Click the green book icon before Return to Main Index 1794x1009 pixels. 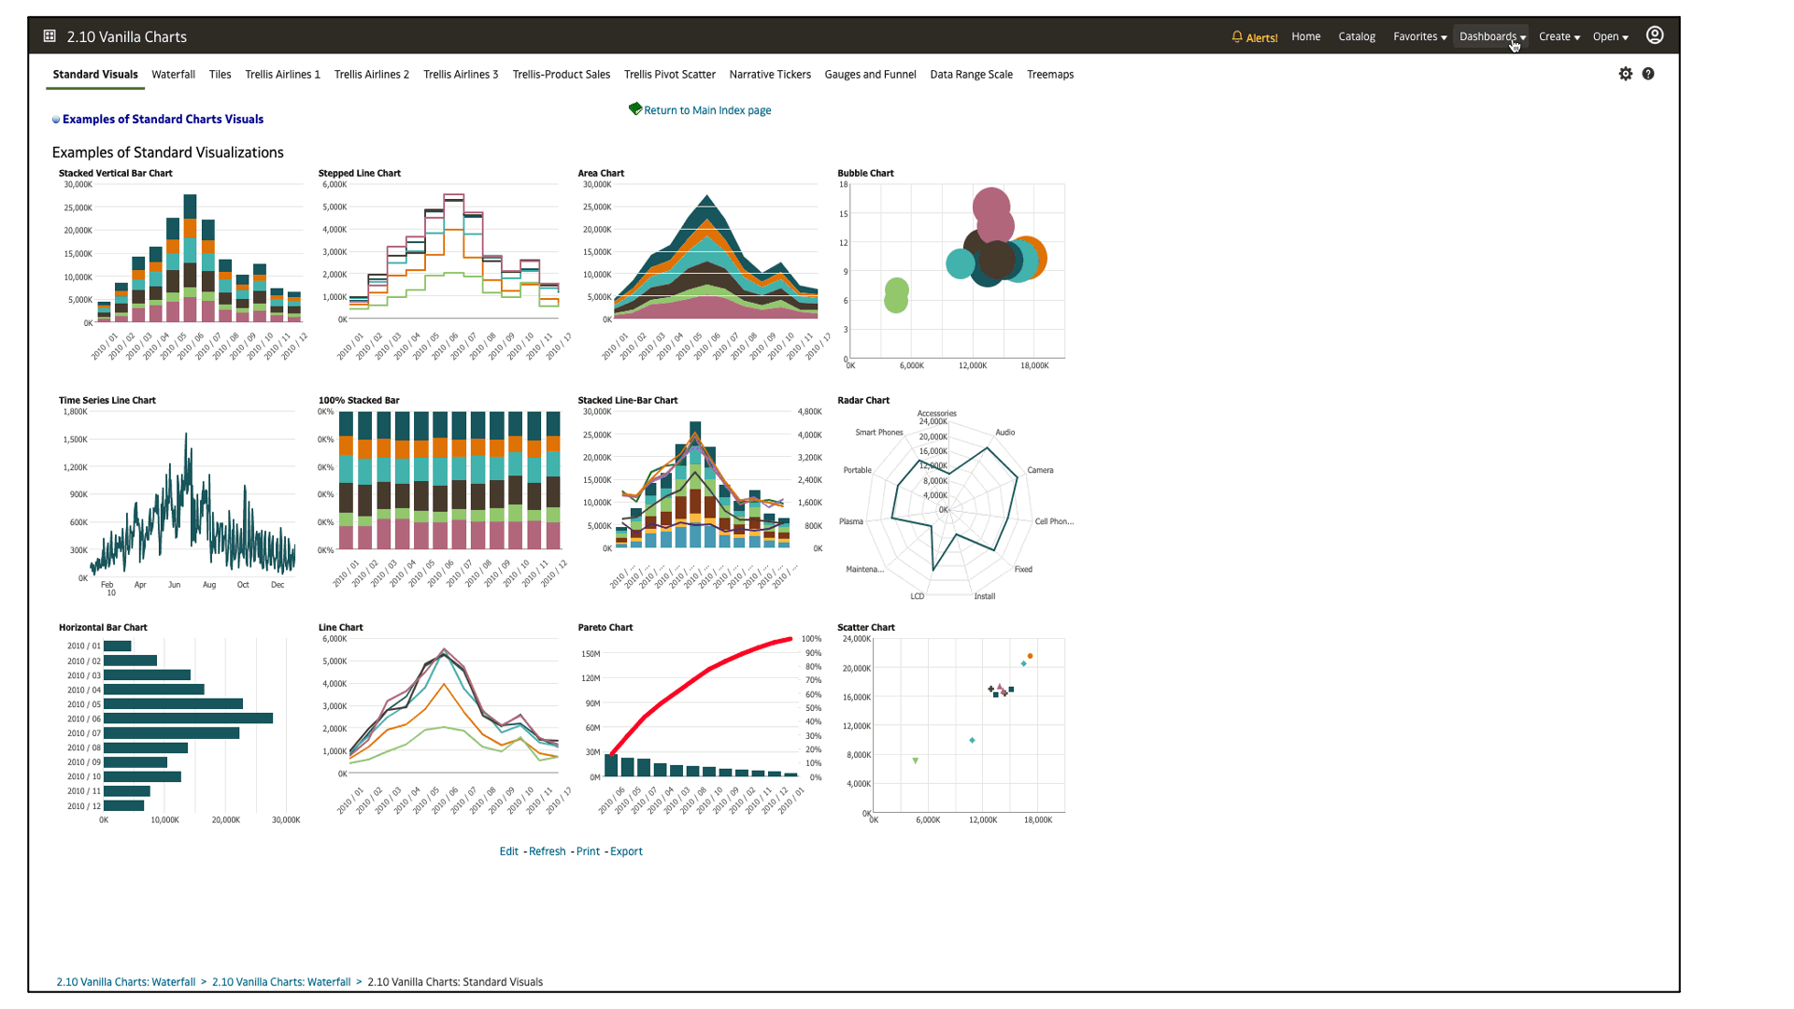click(x=636, y=108)
